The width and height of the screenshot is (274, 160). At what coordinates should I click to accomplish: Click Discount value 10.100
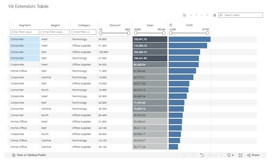103,141
